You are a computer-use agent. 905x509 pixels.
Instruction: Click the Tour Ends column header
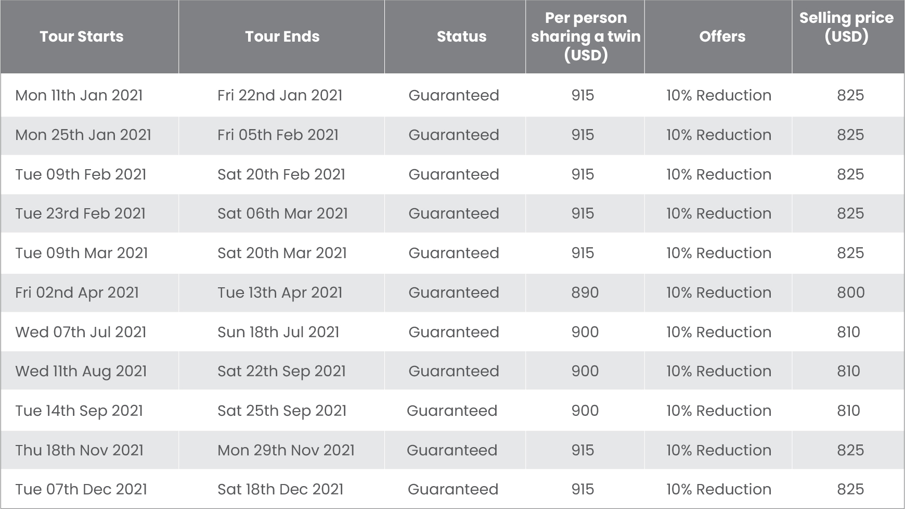click(282, 36)
